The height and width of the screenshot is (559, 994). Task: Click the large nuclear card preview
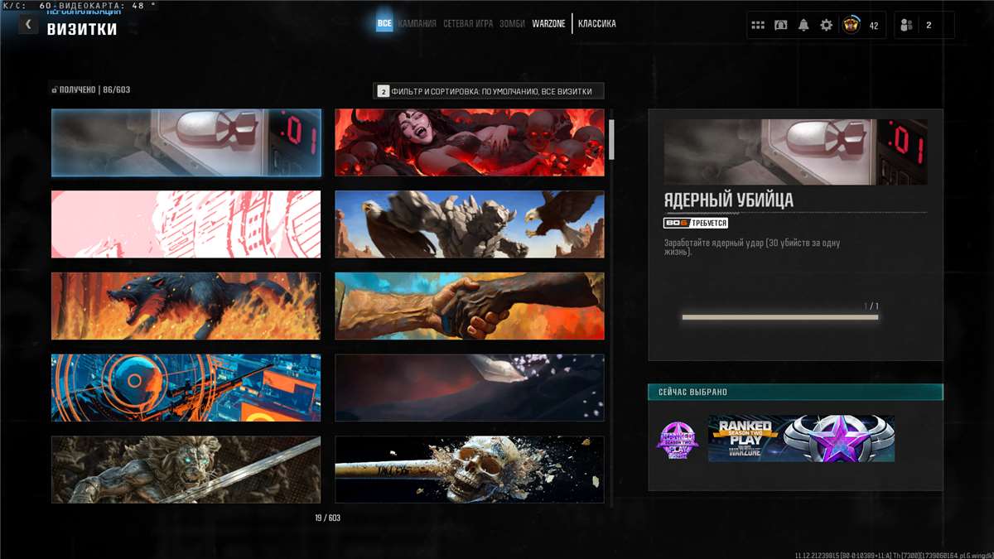coord(795,152)
